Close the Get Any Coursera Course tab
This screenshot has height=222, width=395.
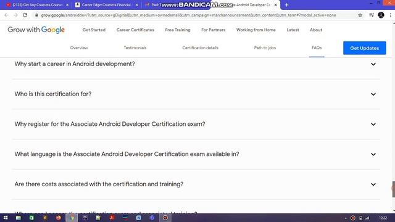[x=67, y=5]
